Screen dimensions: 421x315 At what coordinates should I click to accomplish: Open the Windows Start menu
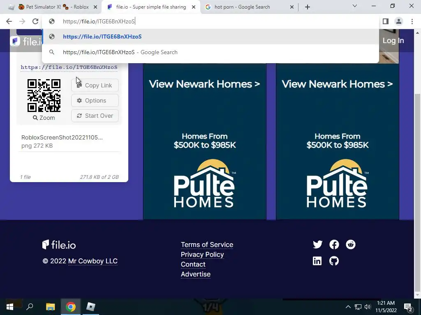(10, 307)
